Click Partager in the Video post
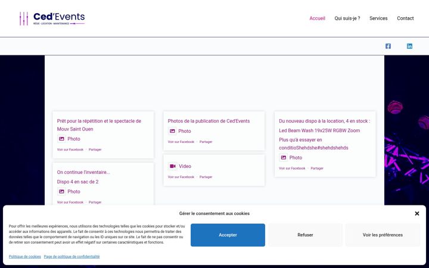 click(x=206, y=177)
